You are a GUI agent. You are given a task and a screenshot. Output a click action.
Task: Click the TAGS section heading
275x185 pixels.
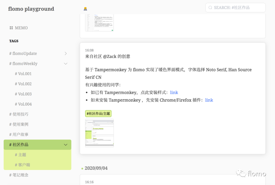[x=14, y=41]
